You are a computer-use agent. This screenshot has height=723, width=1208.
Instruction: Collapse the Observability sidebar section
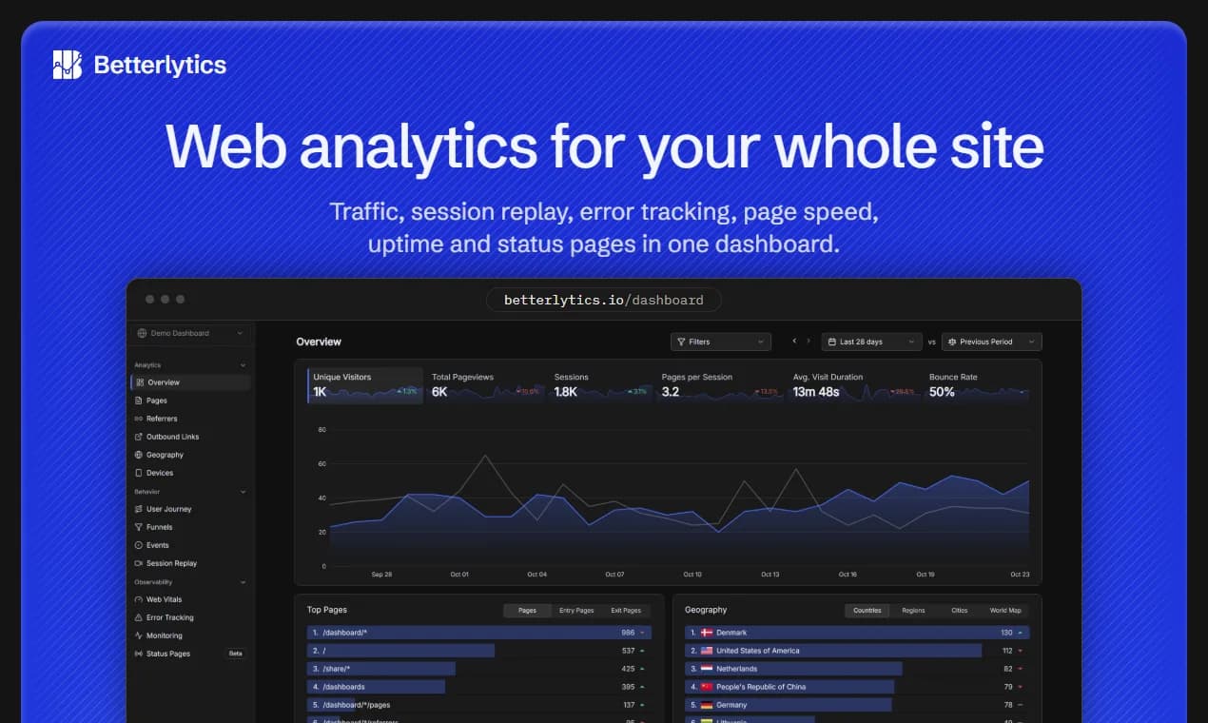click(243, 582)
